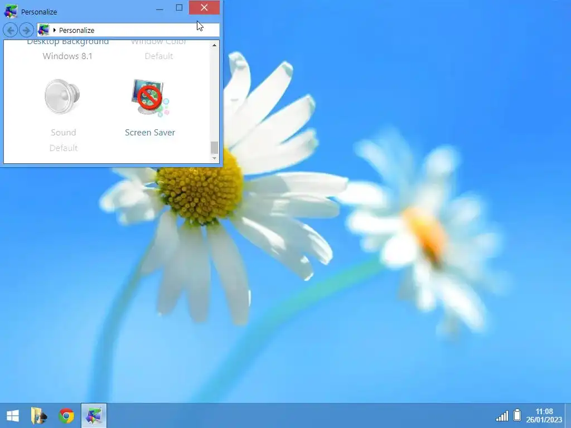Open the clock showing 11:08
The image size is (571, 428).
tap(544, 416)
